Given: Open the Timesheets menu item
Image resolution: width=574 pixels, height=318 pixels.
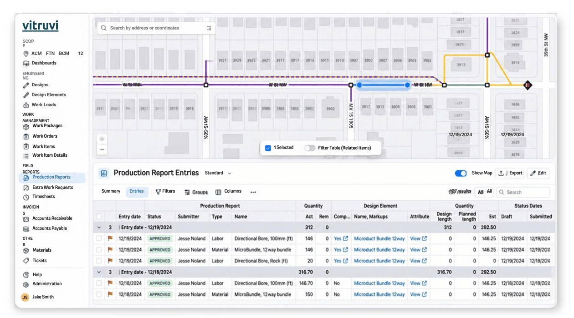Looking at the screenshot, I should (x=44, y=197).
